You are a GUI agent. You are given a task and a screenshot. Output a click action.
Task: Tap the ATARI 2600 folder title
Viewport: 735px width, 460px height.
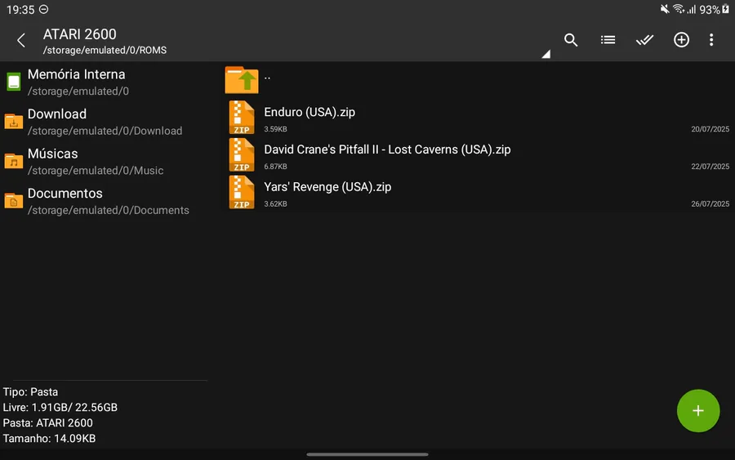coord(80,34)
